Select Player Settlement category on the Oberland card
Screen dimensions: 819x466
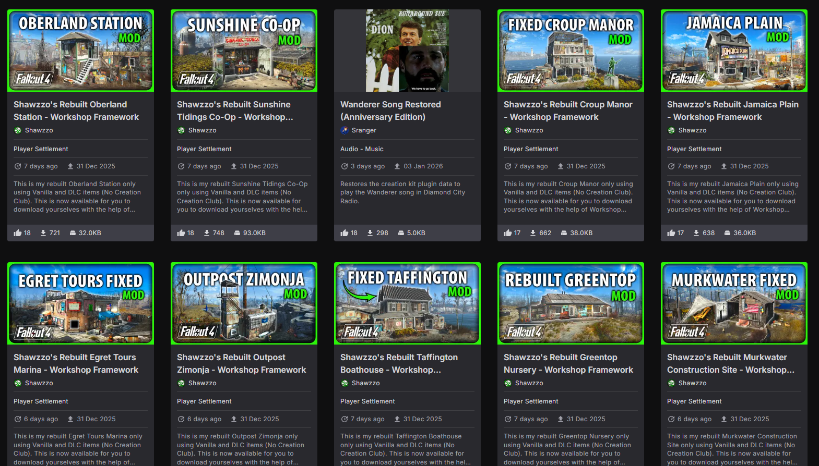click(41, 149)
